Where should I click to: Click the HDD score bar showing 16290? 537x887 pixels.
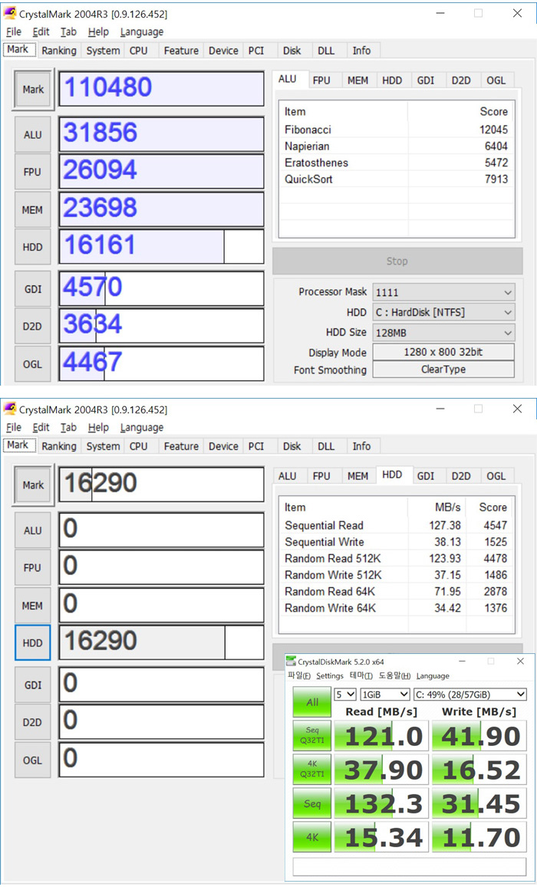click(x=161, y=642)
